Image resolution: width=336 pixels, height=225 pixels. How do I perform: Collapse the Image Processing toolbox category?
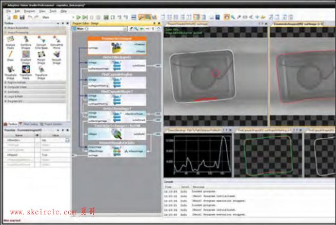[x=35, y=32]
